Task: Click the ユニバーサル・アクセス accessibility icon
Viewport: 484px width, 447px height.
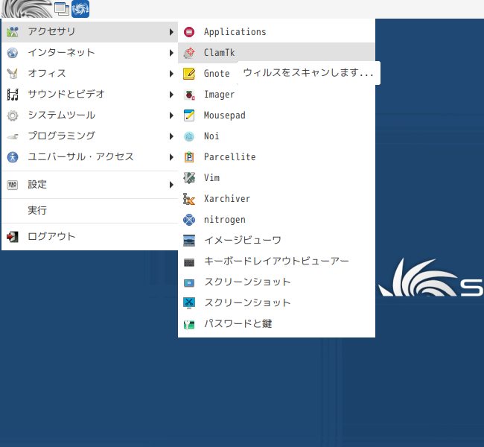Action: pos(13,157)
